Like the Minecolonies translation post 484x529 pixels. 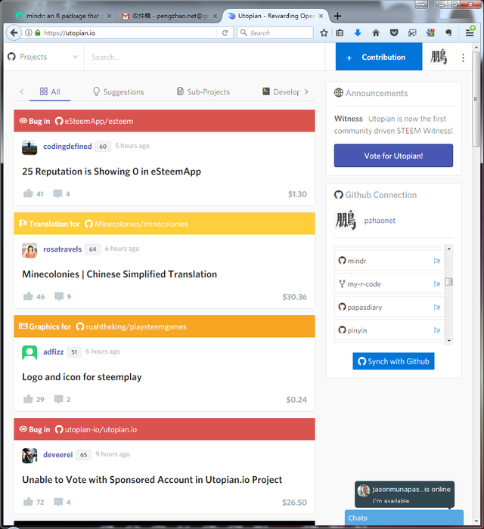coord(28,296)
